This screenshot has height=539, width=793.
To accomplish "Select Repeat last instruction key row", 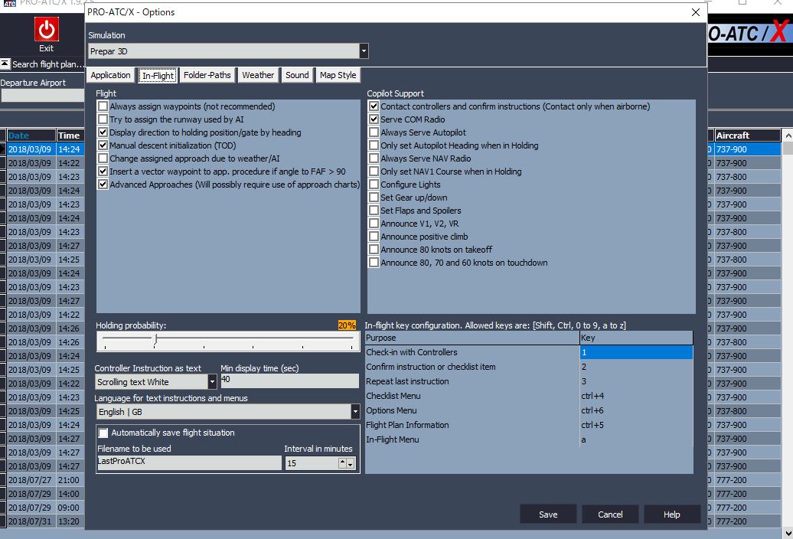I will [x=529, y=382].
